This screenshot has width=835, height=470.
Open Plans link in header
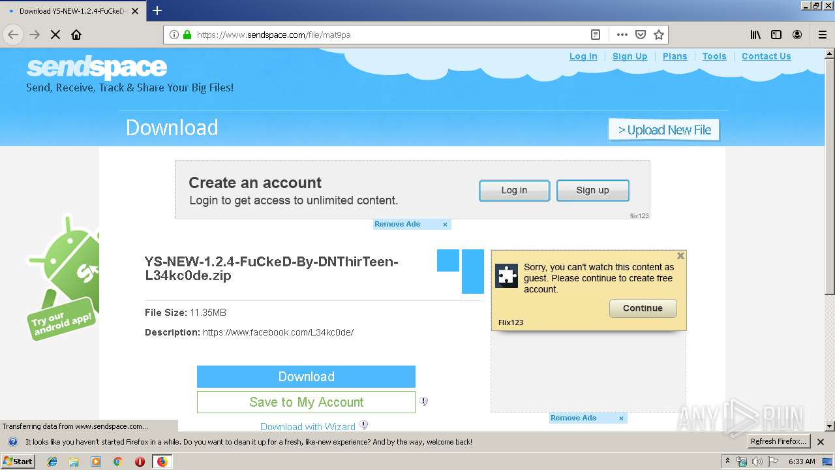point(675,56)
